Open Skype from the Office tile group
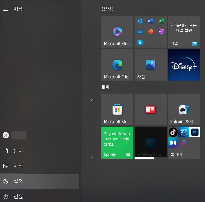This screenshot has height=202, width=205. (x=140, y=42)
